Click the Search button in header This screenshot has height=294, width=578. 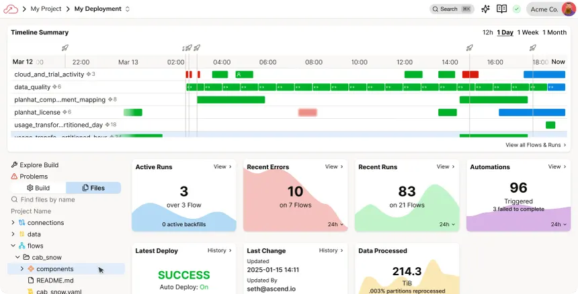pos(452,9)
